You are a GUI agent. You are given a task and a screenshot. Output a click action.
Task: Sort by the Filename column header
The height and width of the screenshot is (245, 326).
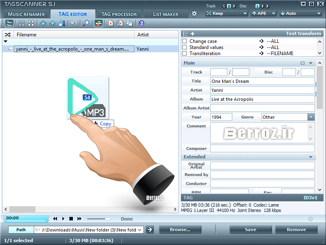(x=74, y=35)
